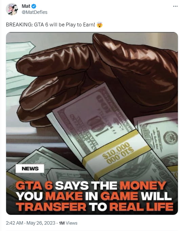The height and width of the screenshot is (231, 183).
Task: Click the exploding head emoji in the tweet
Action: [x=100, y=25]
